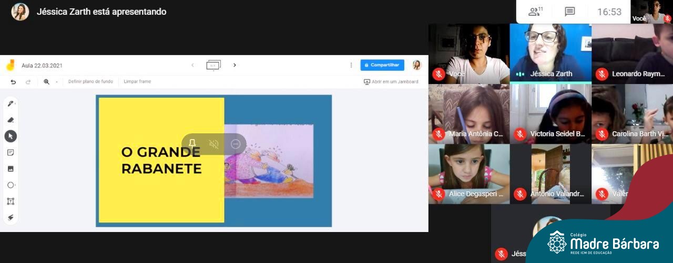The image size is (673, 263).
Task: Open the three-dot more options menu
Action: click(351, 65)
